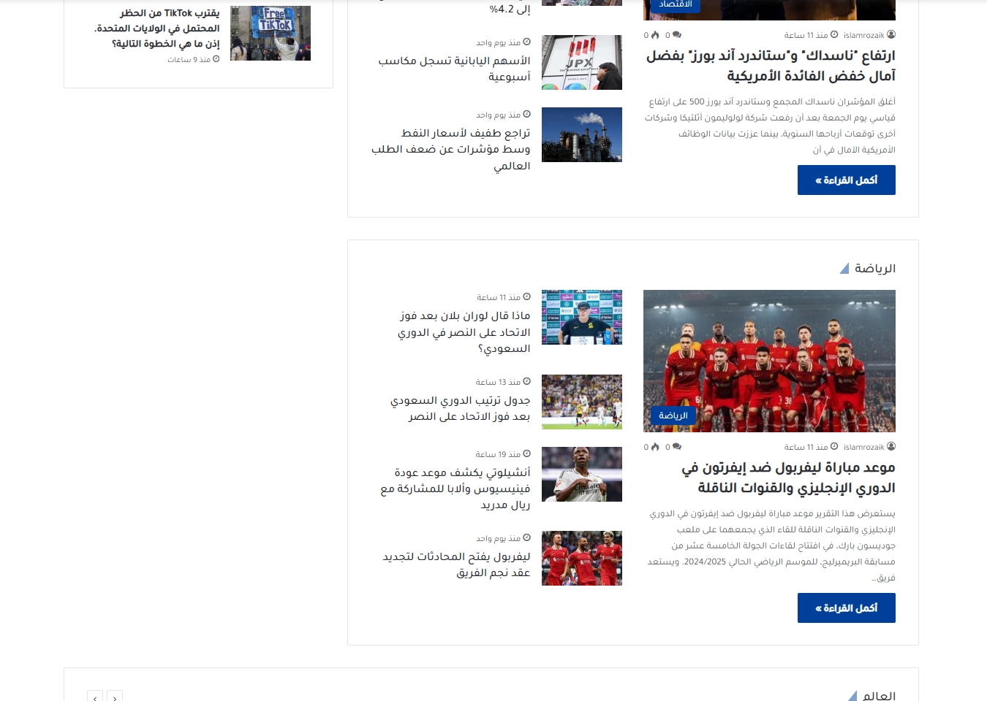
Task: Click the fire views icon on the Liverpool vs Everton article
Action: tap(655, 447)
